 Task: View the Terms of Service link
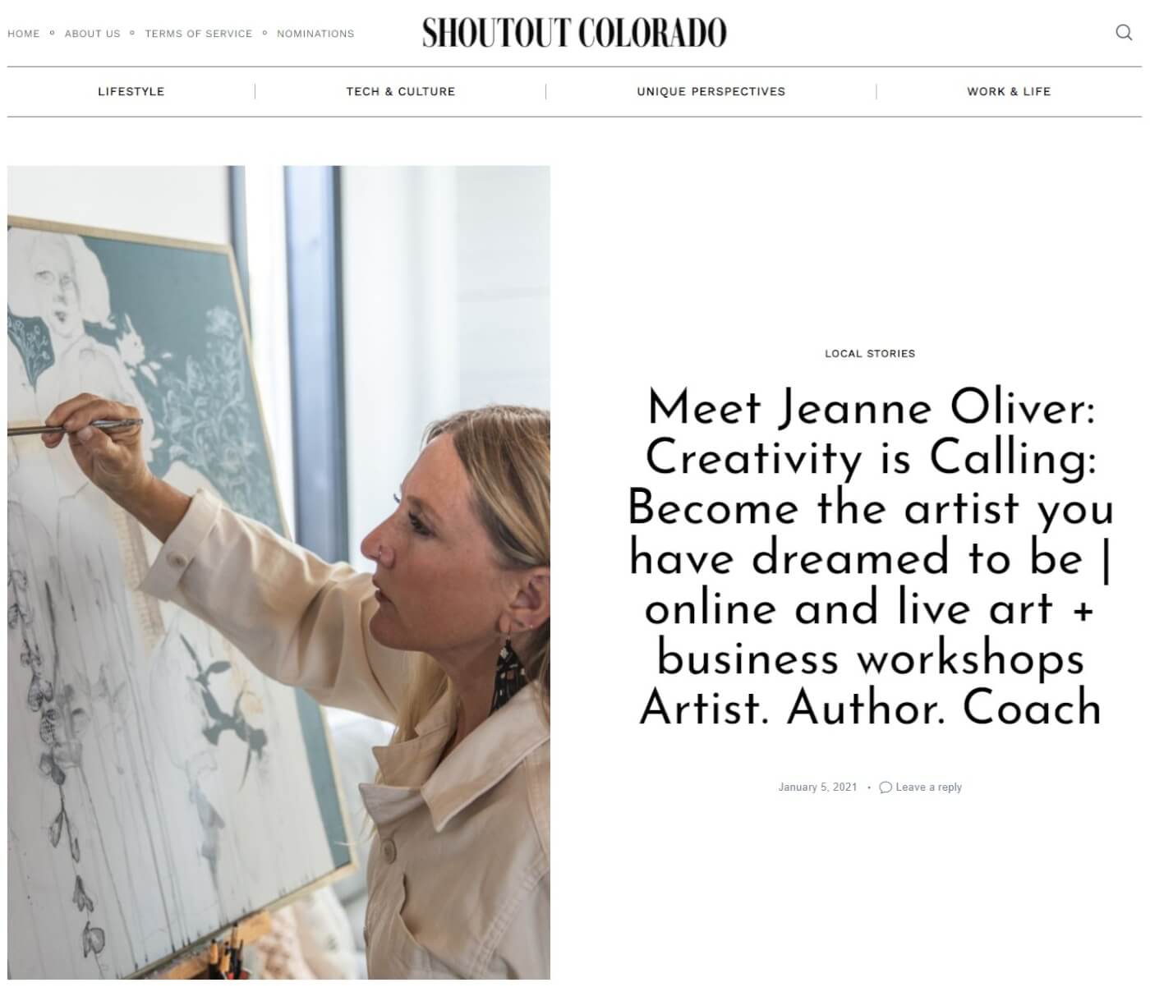coord(199,34)
